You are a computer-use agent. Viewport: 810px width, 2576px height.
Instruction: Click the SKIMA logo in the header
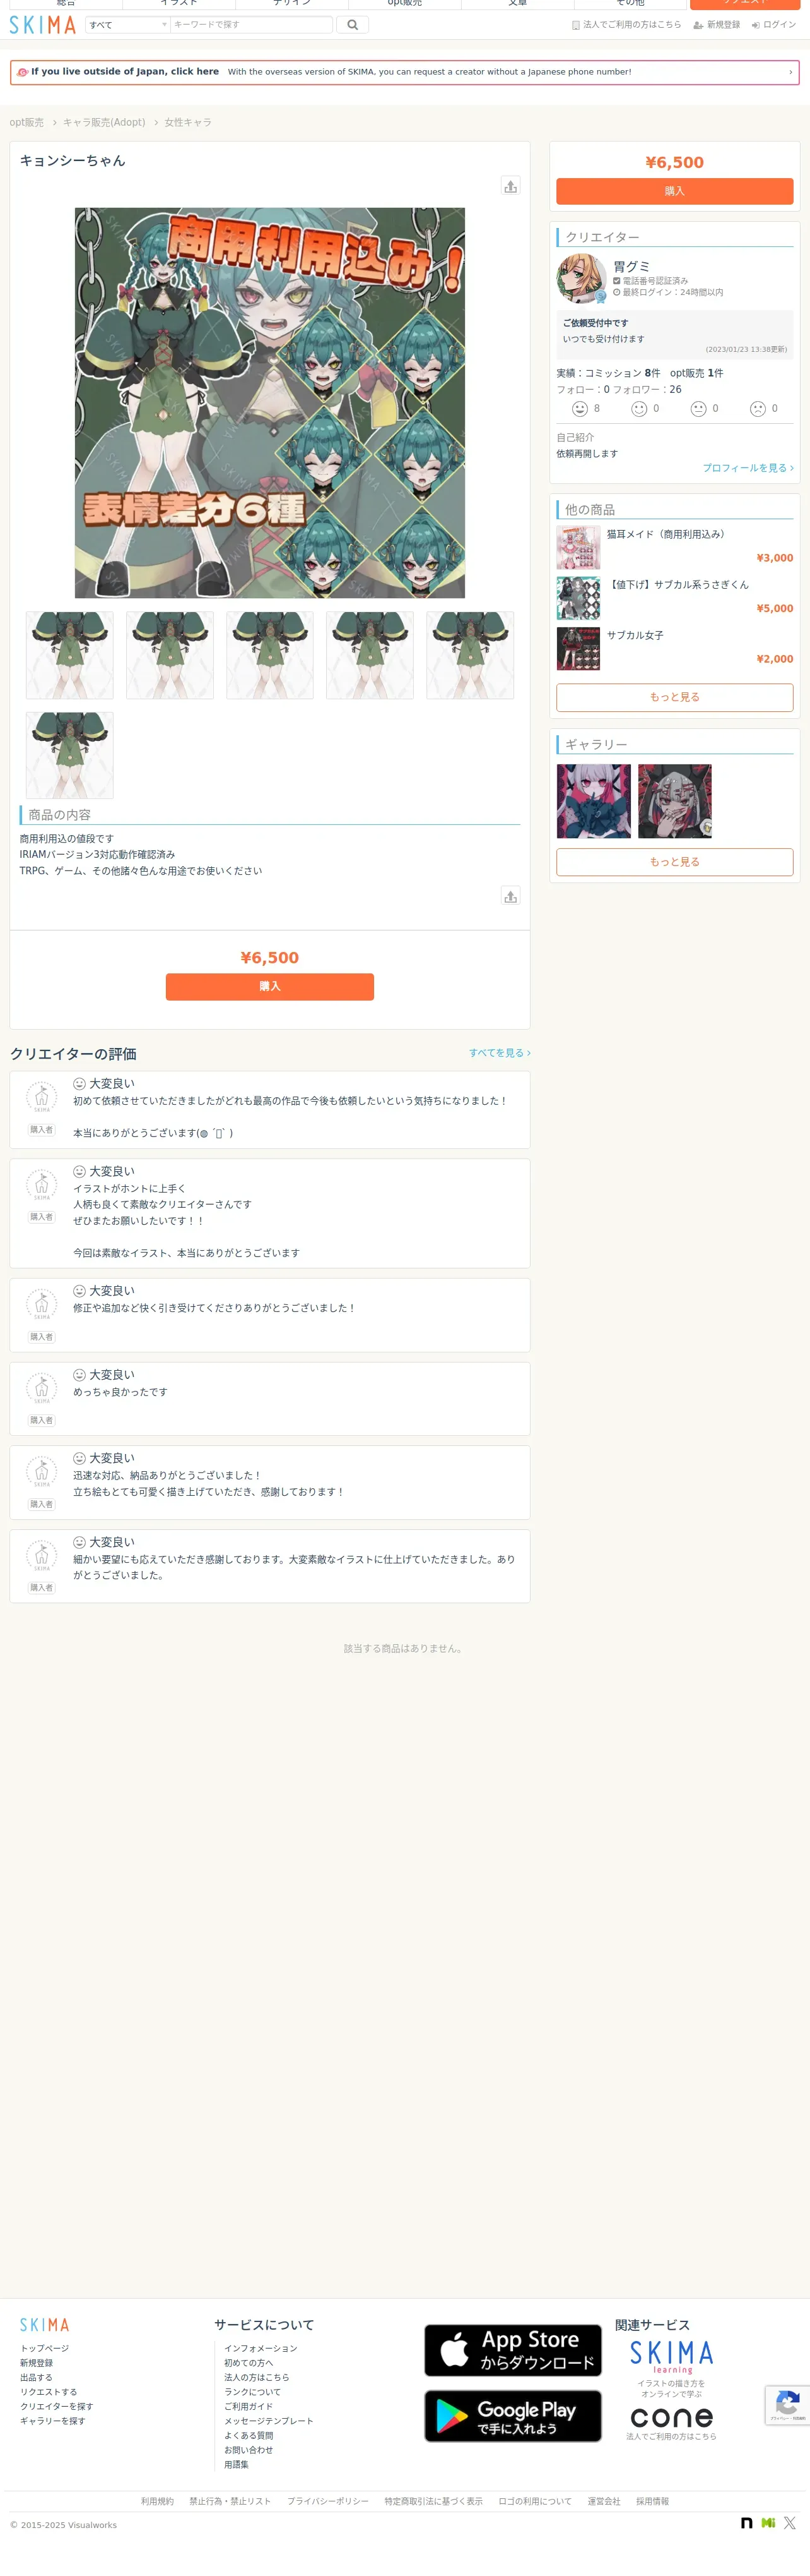43,25
